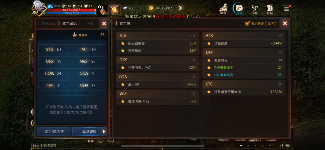Click the 38% circular progress gauge
The width and height of the screenshot is (325, 150).
(x=239, y=9)
